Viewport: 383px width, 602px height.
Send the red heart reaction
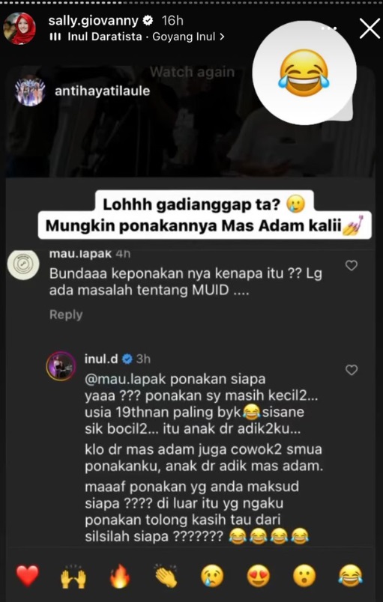[27, 576]
